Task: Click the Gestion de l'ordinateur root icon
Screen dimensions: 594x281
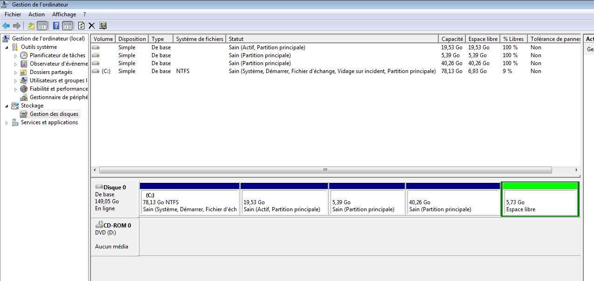Action: [x=6, y=39]
